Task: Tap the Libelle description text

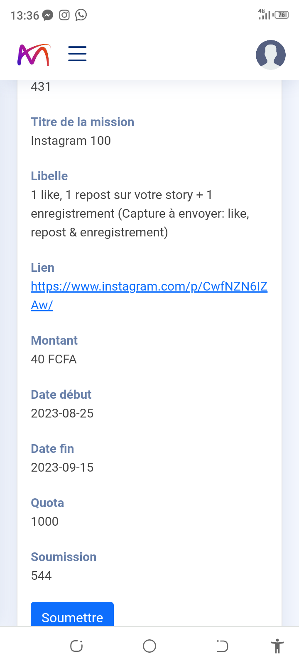Action: click(x=140, y=214)
